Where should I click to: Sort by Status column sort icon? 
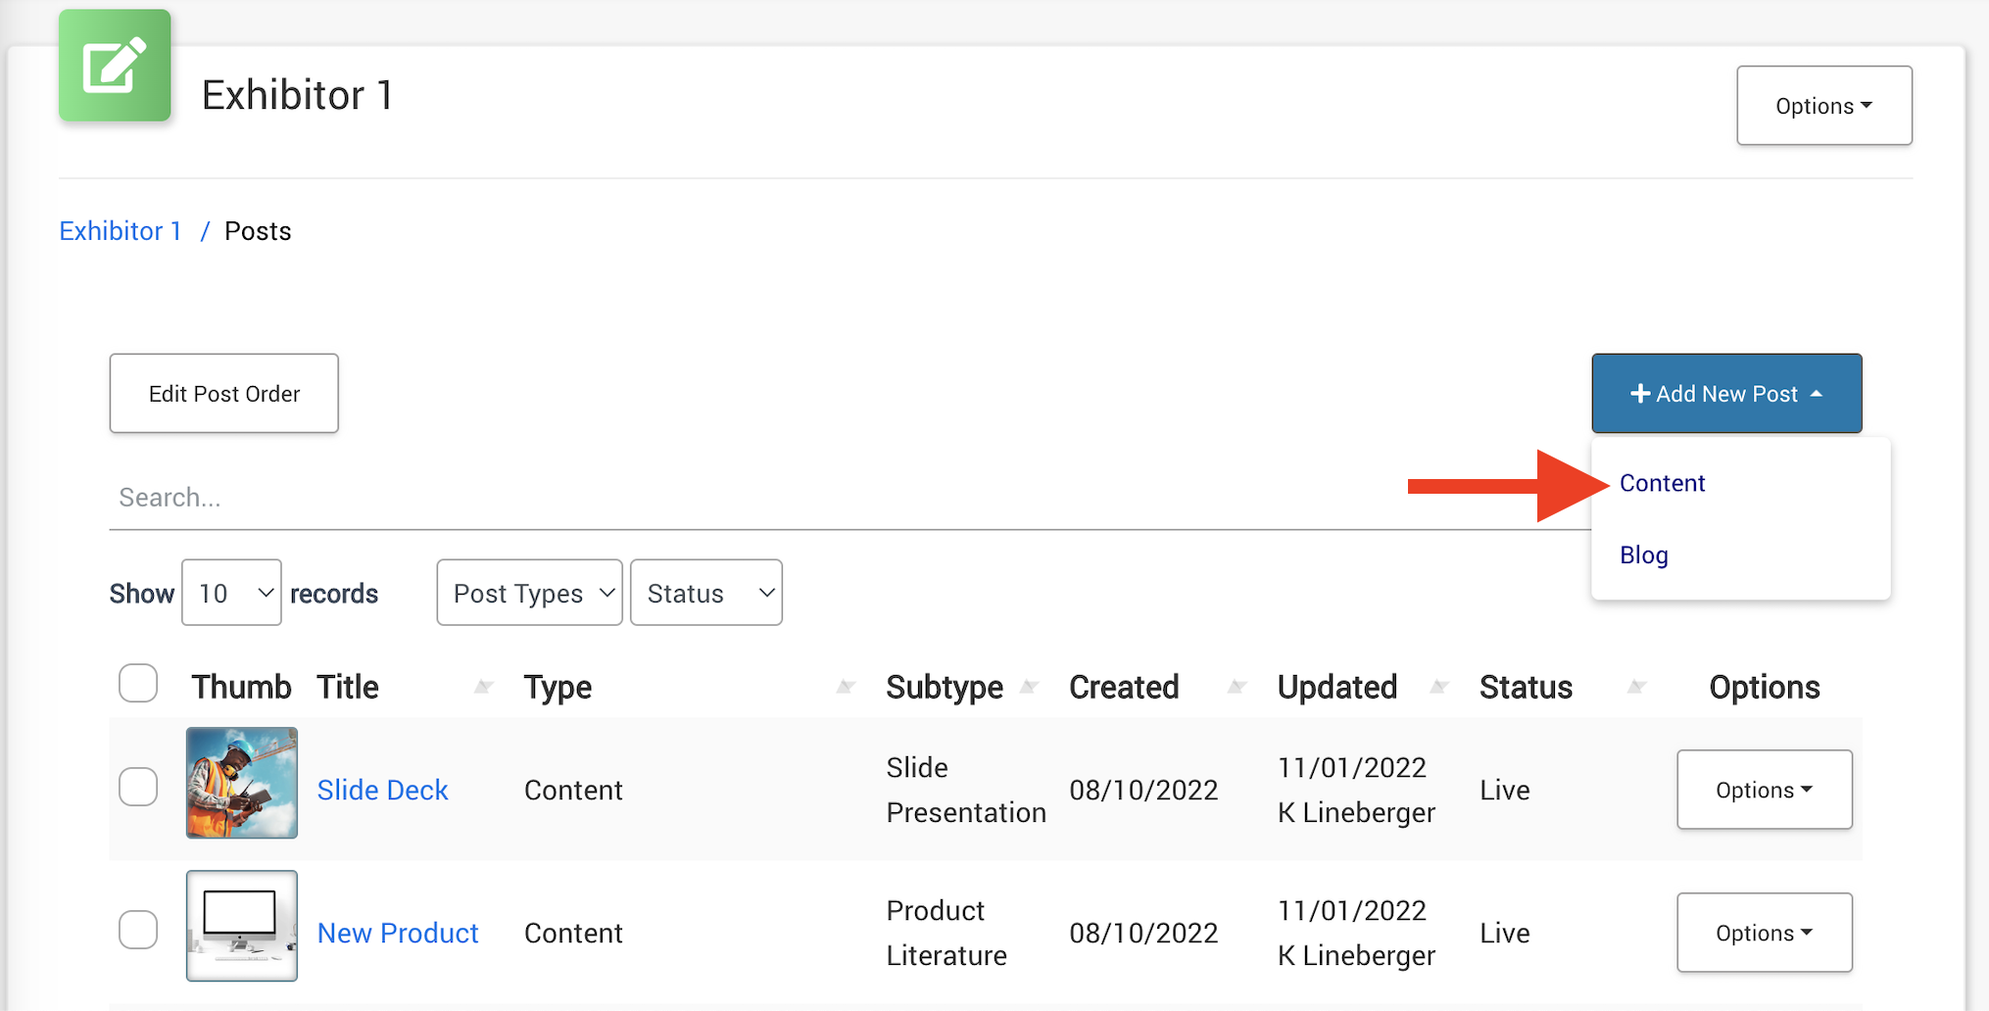coord(1635,687)
